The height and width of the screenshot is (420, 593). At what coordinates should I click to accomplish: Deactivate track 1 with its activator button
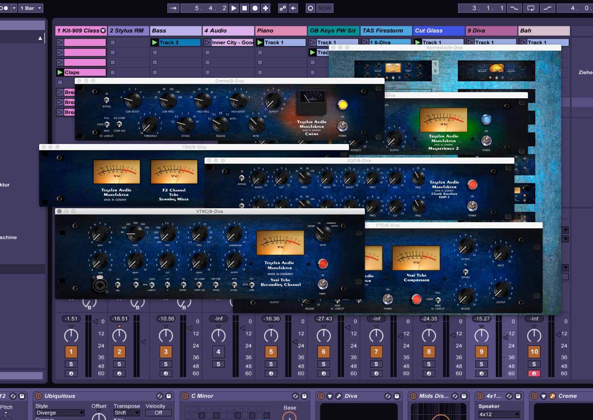[x=71, y=351]
